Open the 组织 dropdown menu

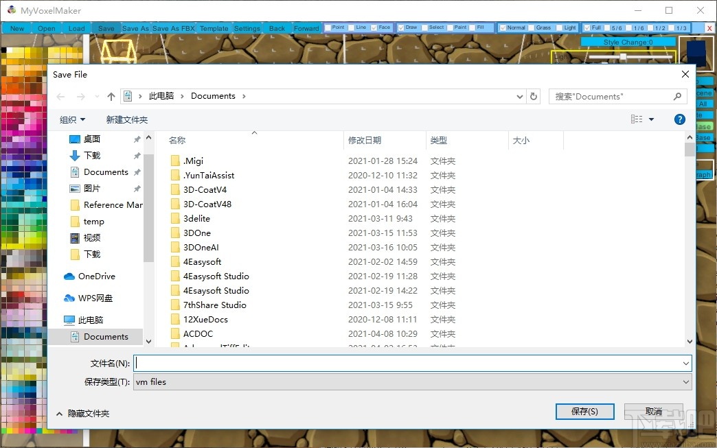[x=72, y=119]
